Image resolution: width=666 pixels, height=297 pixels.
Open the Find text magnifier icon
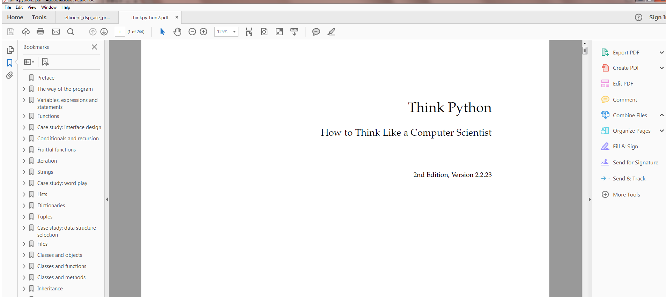point(71,32)
